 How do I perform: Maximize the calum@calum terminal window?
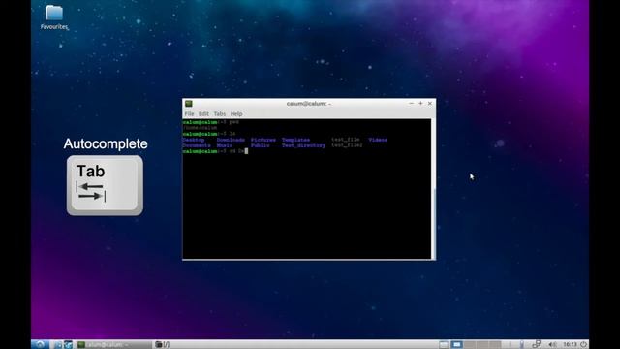[420, 104]
